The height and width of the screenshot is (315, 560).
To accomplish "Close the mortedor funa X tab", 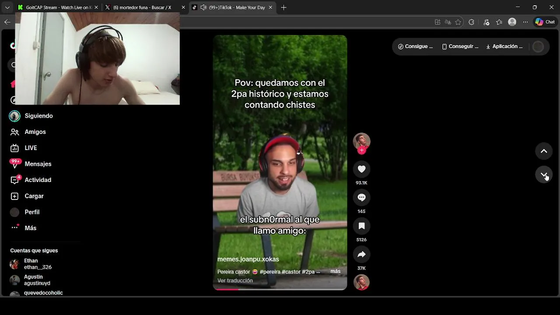I will pyautogui.click(x=183, y=7).
